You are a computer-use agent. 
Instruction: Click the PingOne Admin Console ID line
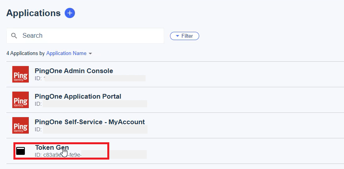click(90, 78)
